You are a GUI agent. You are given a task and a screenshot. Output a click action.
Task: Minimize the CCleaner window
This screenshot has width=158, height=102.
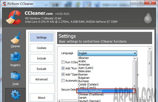pyautogui.click(x=134, y=3)
